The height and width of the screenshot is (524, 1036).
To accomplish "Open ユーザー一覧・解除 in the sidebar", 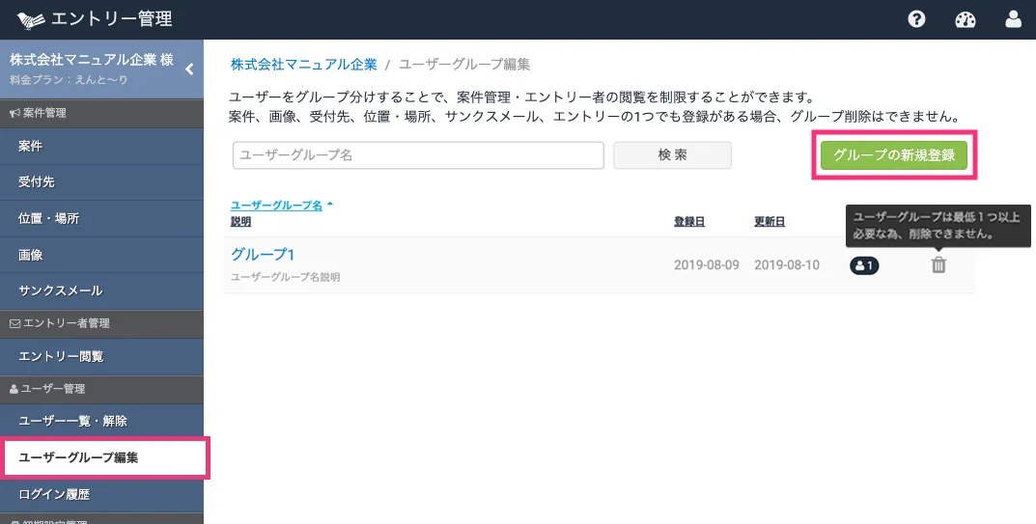I will (x=101, y=422).
